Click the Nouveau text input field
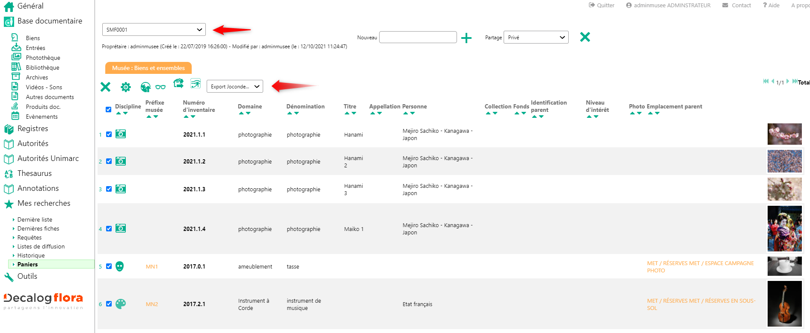 418,38
